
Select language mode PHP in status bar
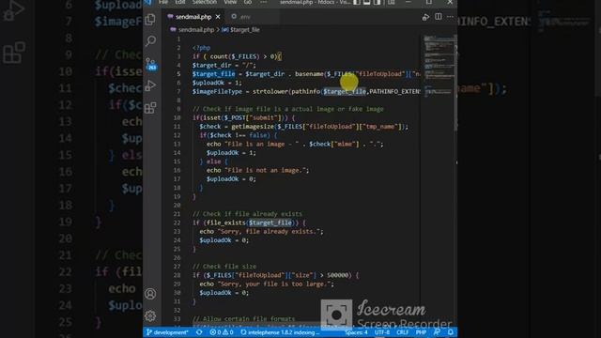pos(421,332)
